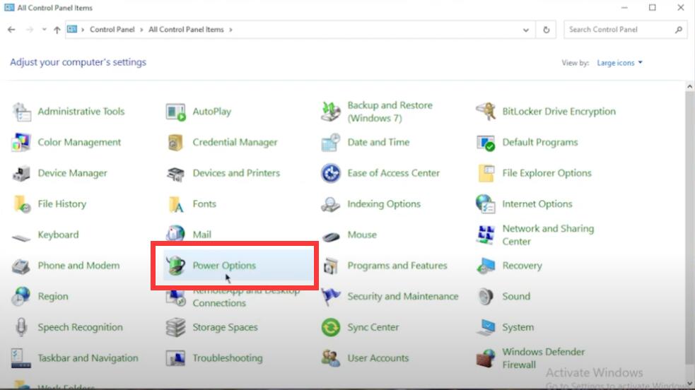Go back with the Back arrow

click(11, 30)
